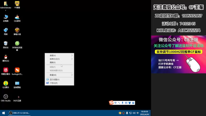Open the QQ游戏 desktop shortcut
The height and width of the screenshot is (116, 206).
[17, 18]
